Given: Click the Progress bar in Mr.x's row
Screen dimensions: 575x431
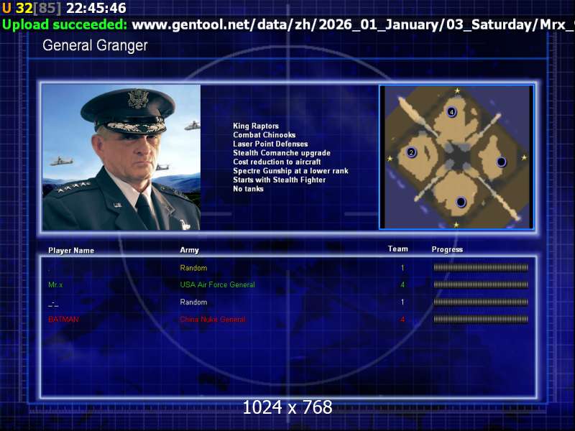Looking at the screenshot, I should [x=481, y=284].
